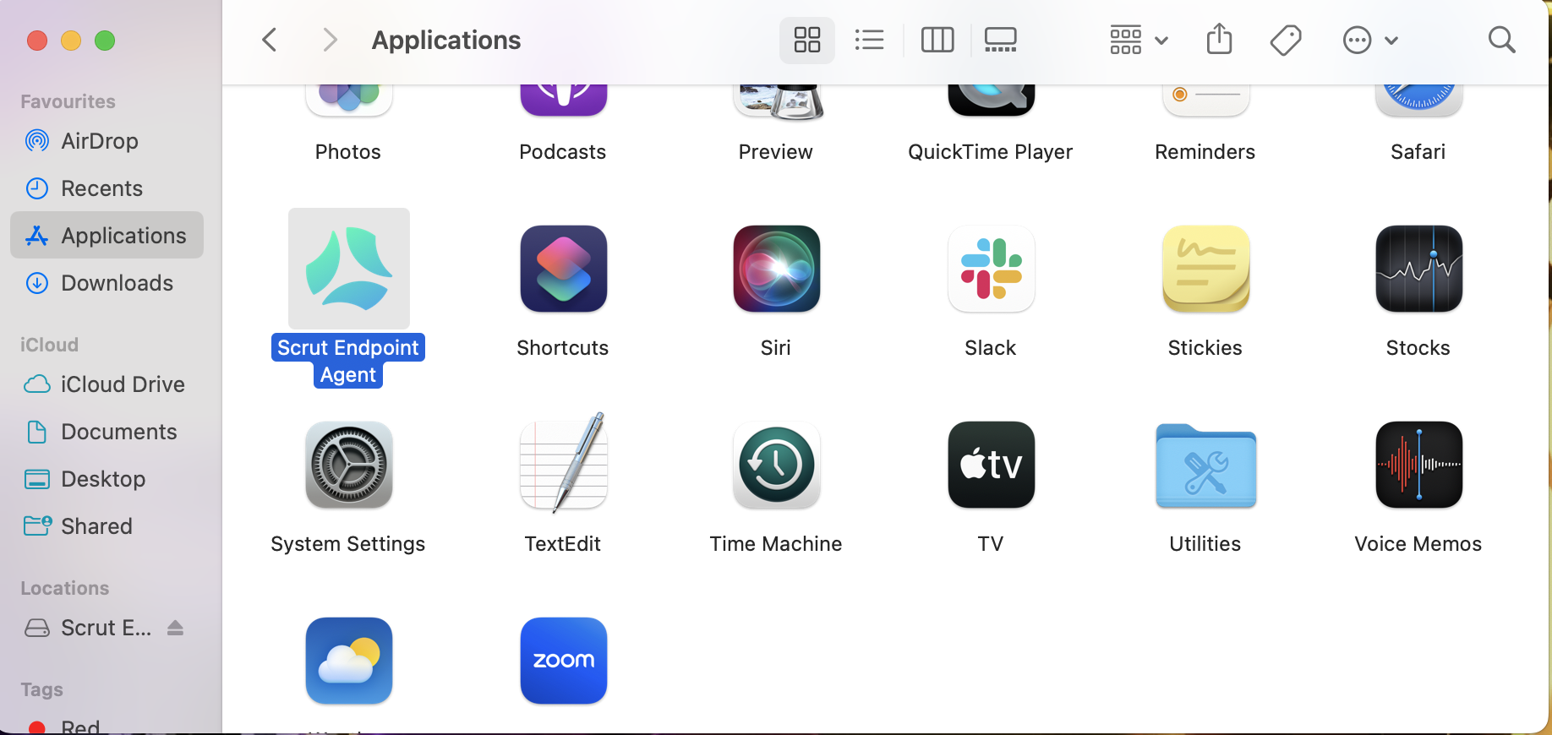1552x735 pixels.
Task: Open the Finder search
Action: tap(1501, 40)
